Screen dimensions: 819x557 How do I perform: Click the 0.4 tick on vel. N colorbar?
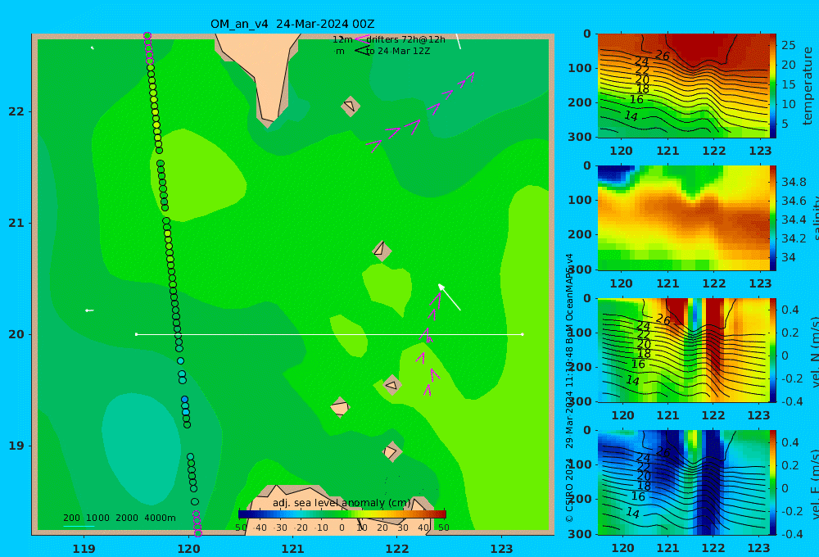(790, 310)
